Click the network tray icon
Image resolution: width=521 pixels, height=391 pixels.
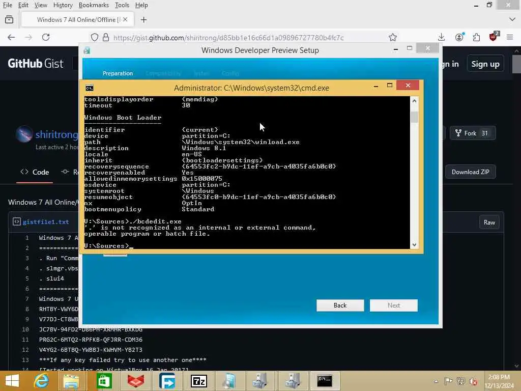coord(460,381)
